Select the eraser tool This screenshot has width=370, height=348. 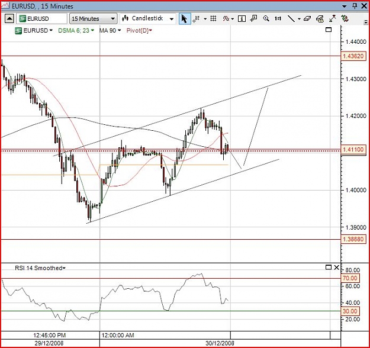tap(307, 18)
